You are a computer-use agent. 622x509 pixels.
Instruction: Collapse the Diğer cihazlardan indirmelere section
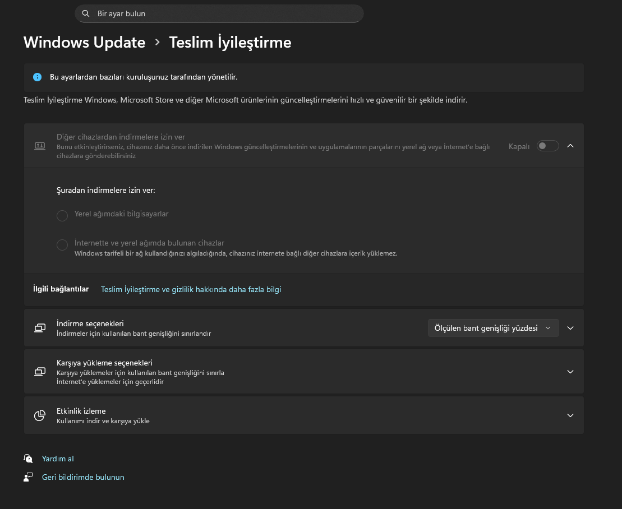[570, 146]
